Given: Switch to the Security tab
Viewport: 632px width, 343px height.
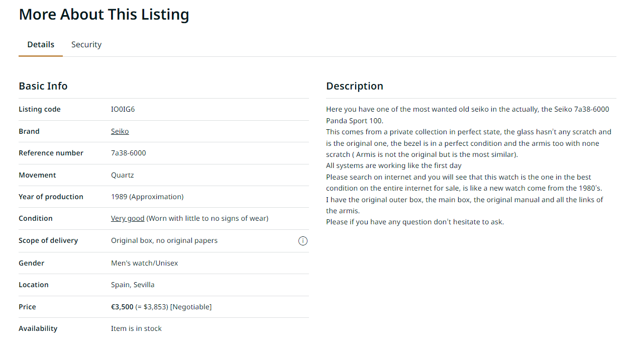Looking at the screenshot, I should [86, 44].
